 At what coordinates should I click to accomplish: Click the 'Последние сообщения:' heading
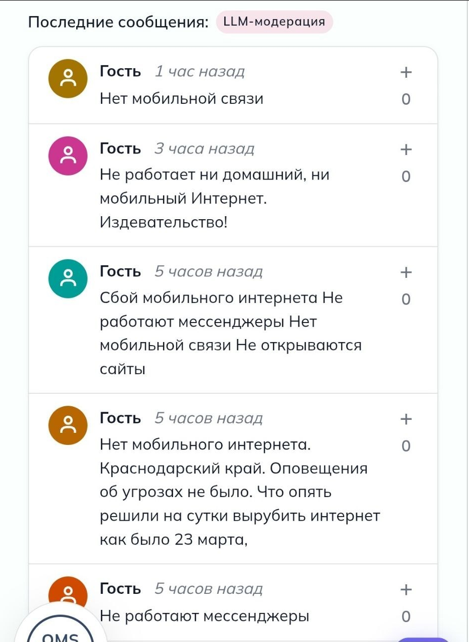(x=118, y=23)
